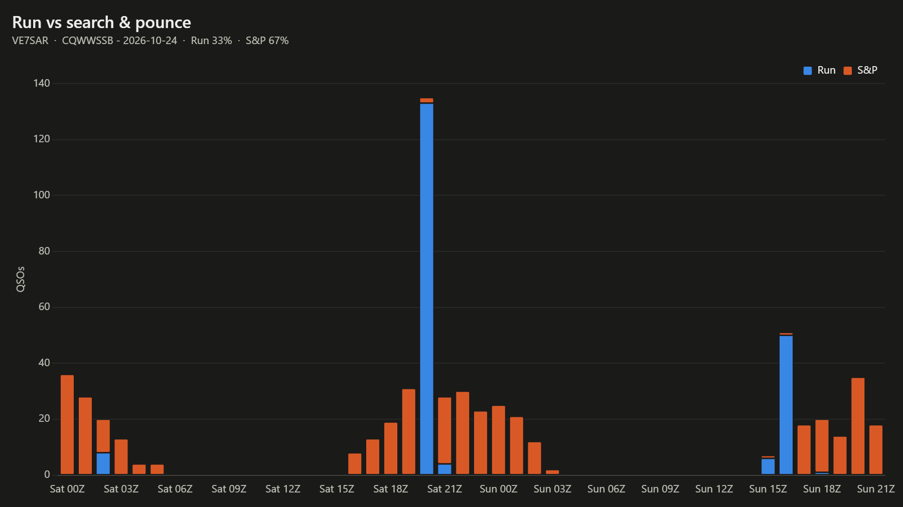The image size is (903, 507).
Task: Click the small blue Run segment at Sun 15Z
Action: tap(768, 466)
